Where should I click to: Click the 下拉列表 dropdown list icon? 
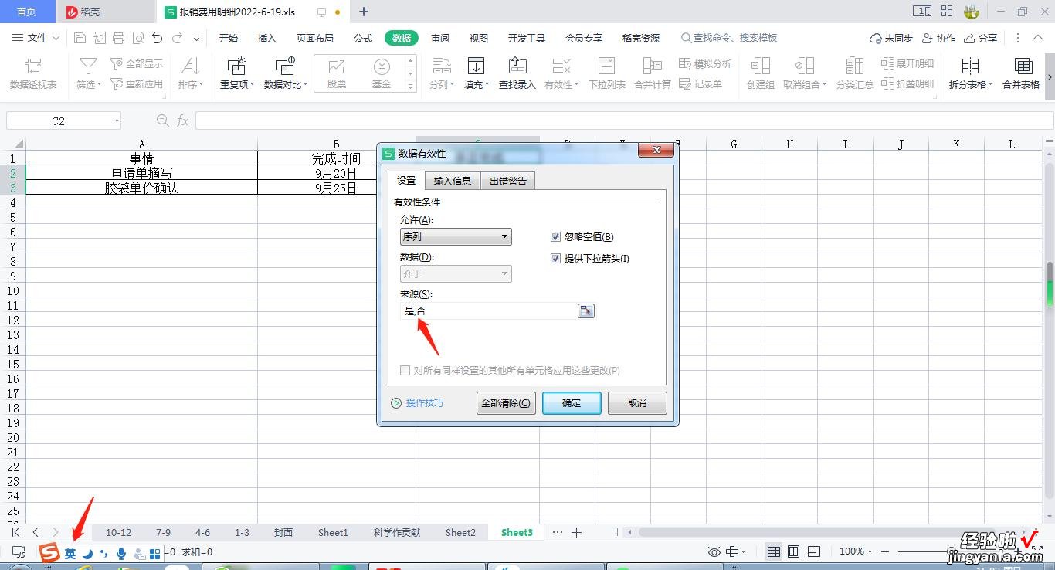(x=607, y=66)
